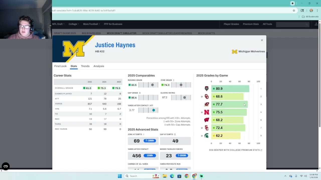
Task: Click the Gemini spark icon in title bar
Action: (292, 3)
